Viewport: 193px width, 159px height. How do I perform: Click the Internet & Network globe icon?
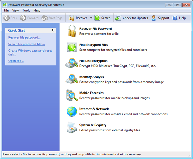[72, 111]
